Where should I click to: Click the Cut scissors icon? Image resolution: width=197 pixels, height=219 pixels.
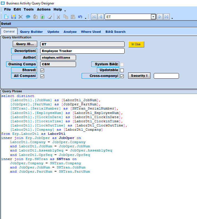(58, 17)
